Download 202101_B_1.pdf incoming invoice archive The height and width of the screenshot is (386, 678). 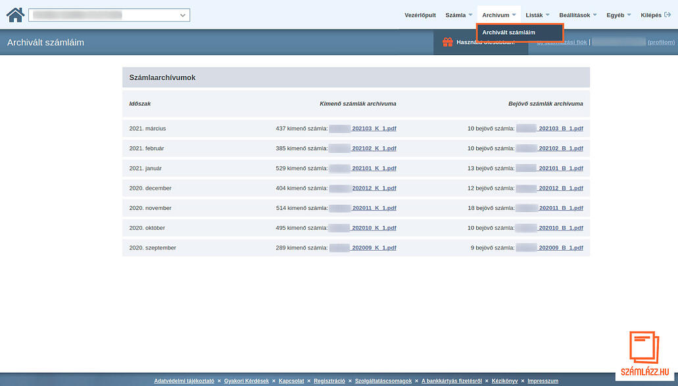coord(560,168)
